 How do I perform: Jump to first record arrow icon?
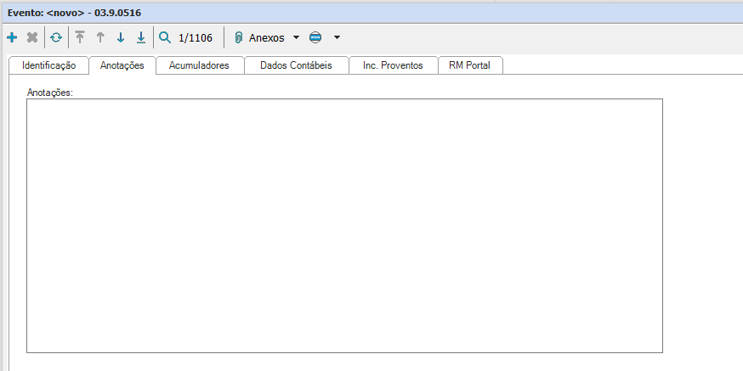[x=80, y=38]
